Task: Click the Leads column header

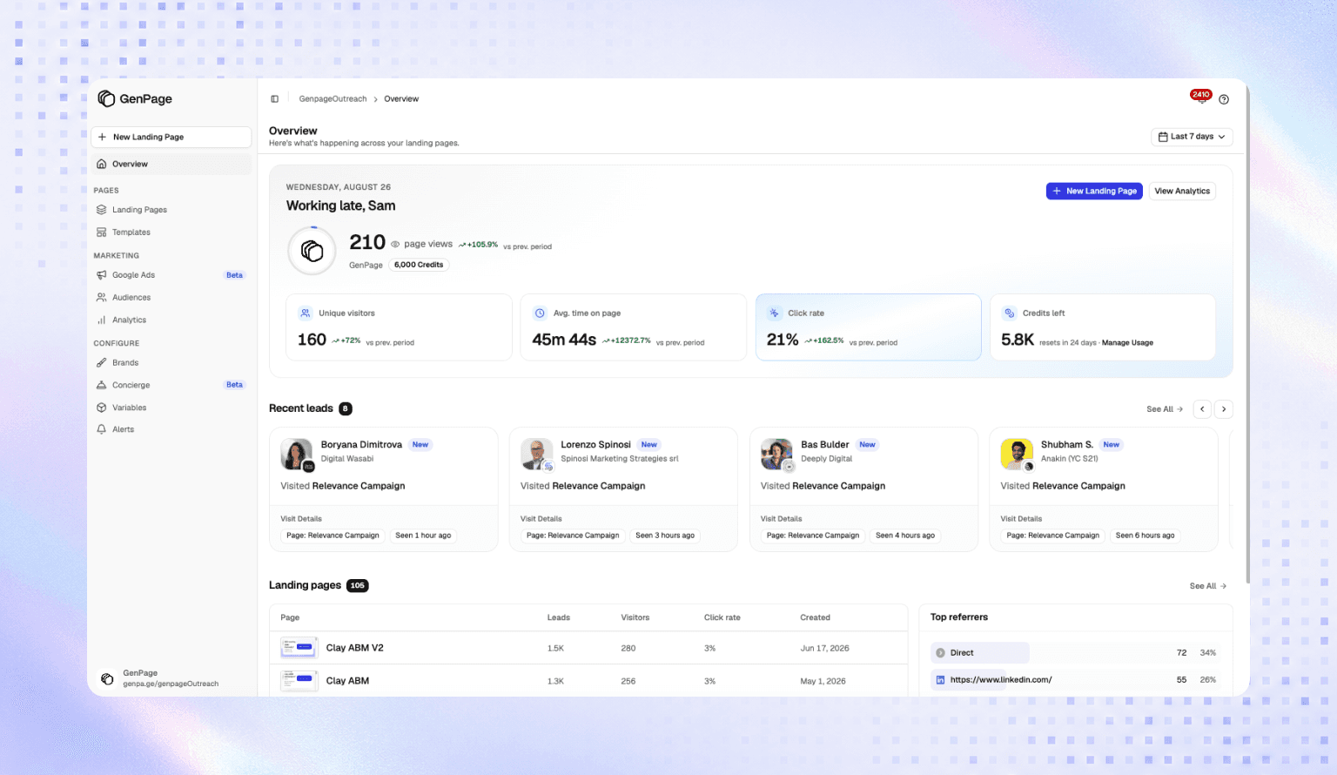Action: point(559,617)
